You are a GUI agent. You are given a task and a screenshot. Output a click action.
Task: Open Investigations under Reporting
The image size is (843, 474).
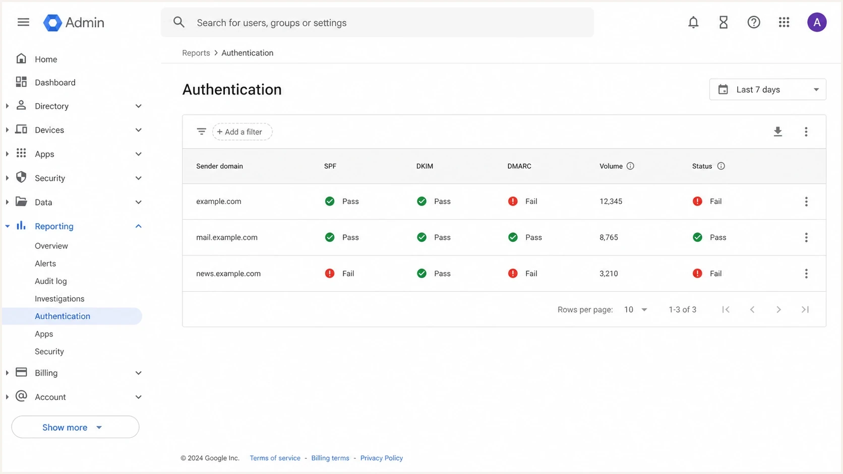[x=59, y=299]
